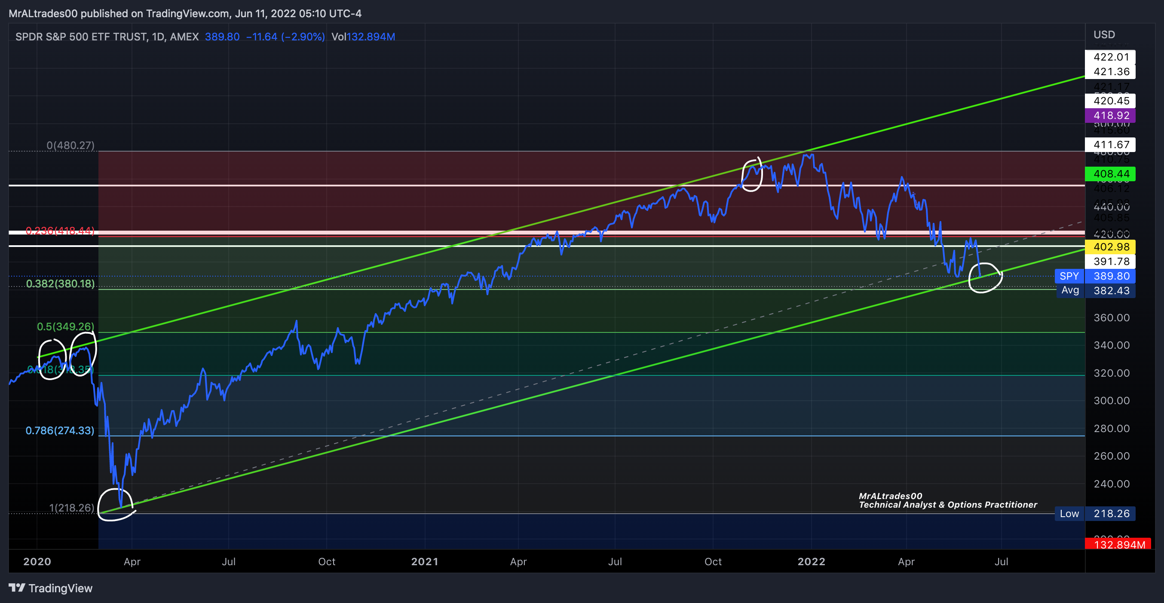Image resolution: width=1164 pixels, height=603 pixels.
Task: Click the purple 418.92 price tag
Action: (x=1110, y=115)
